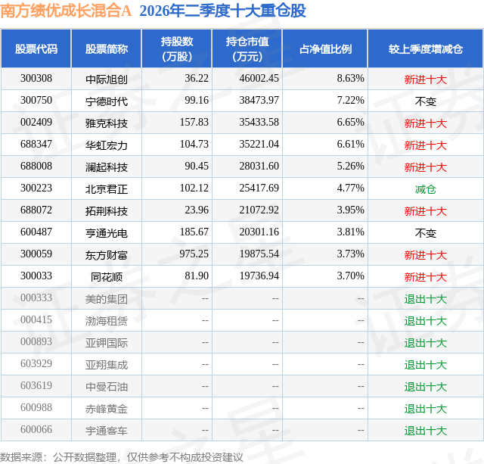This screenshot has width=484, height=464.
Task: Click the 占净值比例 column header
Action: point(325,48)
